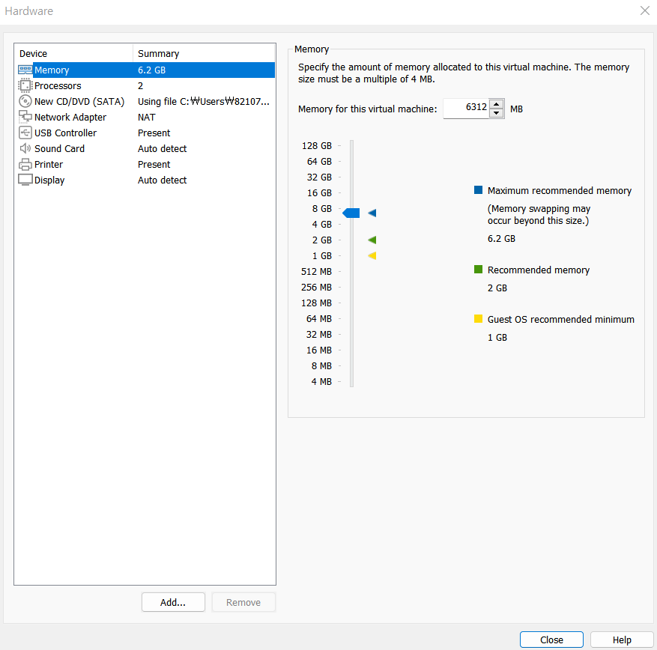Click the memory size input field
Screen dimensions: 657x650
(x=466, y=109)
